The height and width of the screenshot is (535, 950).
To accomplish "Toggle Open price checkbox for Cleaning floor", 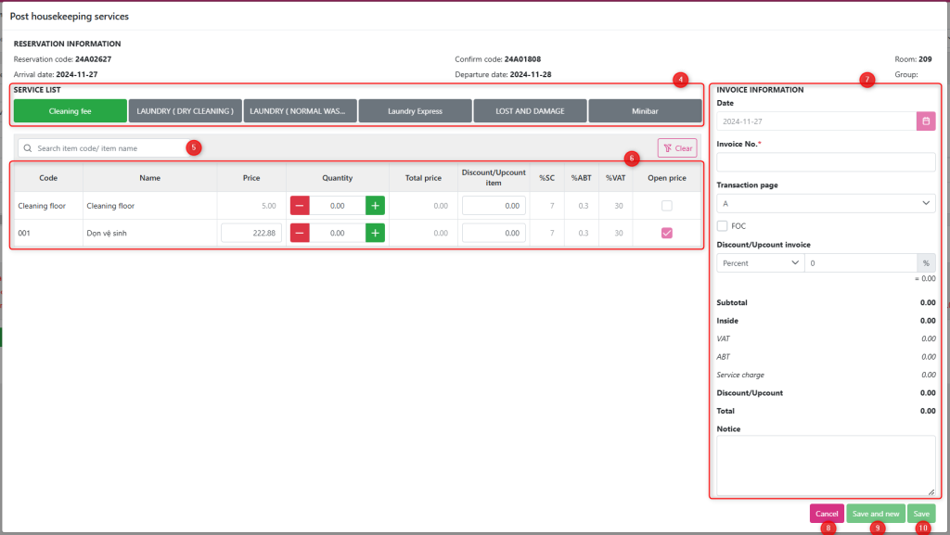I will 666,206.
